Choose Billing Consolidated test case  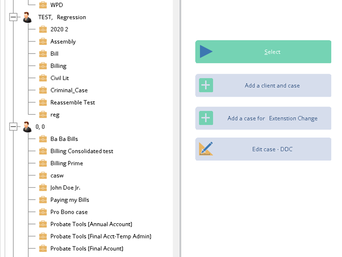point(82,151)
